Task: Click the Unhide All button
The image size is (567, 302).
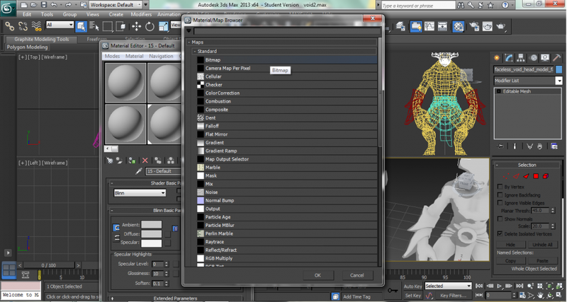Action: point(542,245)
